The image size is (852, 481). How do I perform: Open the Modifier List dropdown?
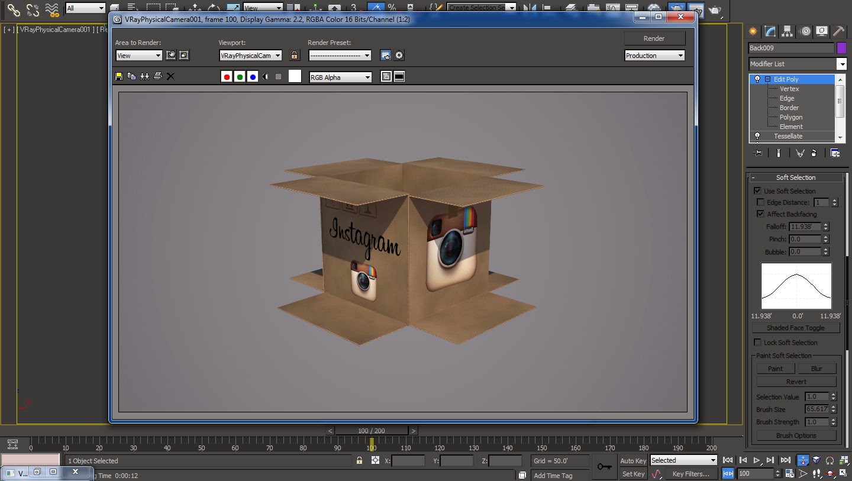(841, 64)
